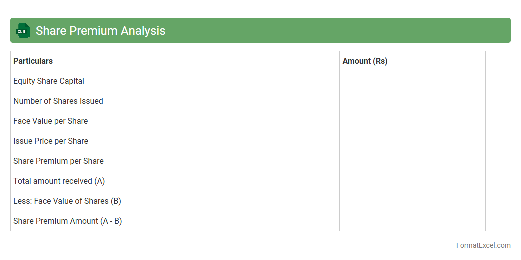
Task: Click the Equity Share Capital label
Action: point(49,81)
